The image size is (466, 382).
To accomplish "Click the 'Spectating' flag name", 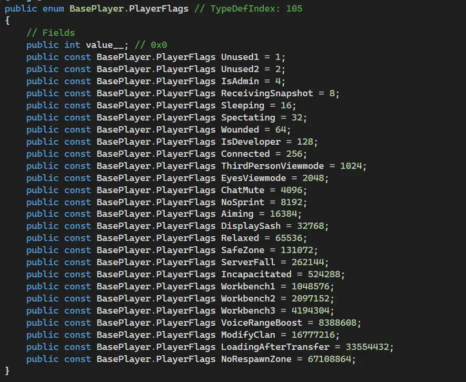I will click(x=248, y=118).
